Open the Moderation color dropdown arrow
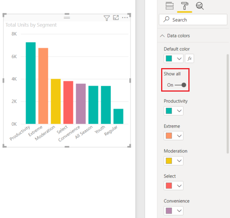The width and height of the screenshot is (230, 218). pyautogui.click(x=179, y=161)
